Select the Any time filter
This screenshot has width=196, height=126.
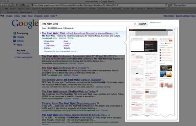[21, 50]
